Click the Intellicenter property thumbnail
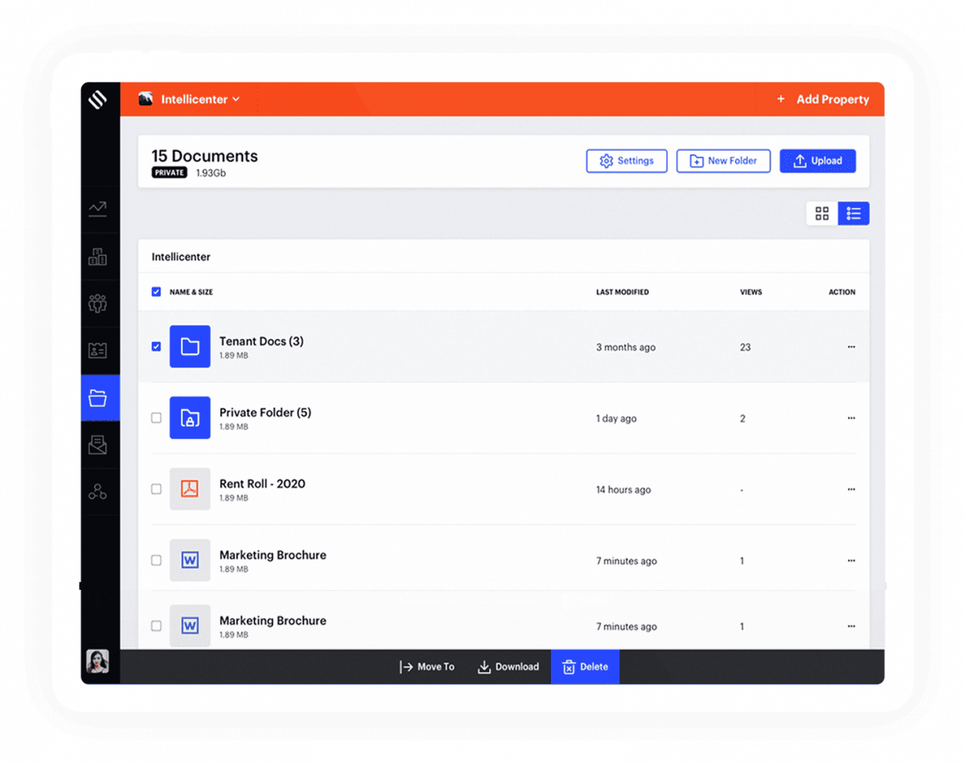Screen dimensions: 965x763 (146, 99)
